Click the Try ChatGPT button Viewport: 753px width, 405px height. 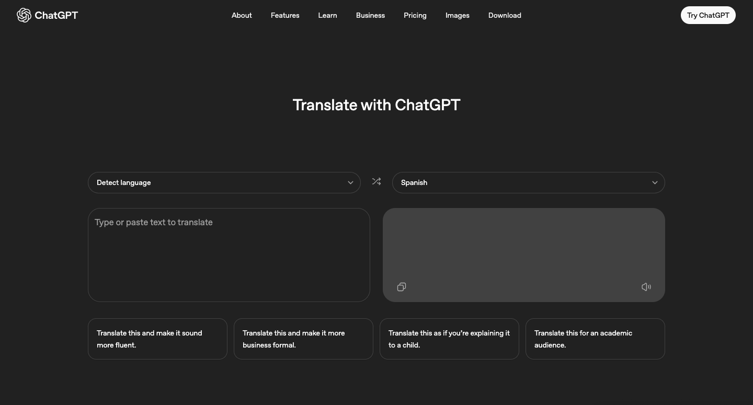[708, 15]
